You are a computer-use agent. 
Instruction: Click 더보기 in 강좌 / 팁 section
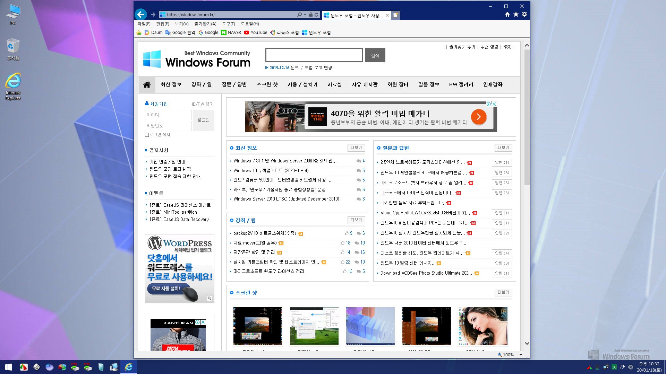356,220
